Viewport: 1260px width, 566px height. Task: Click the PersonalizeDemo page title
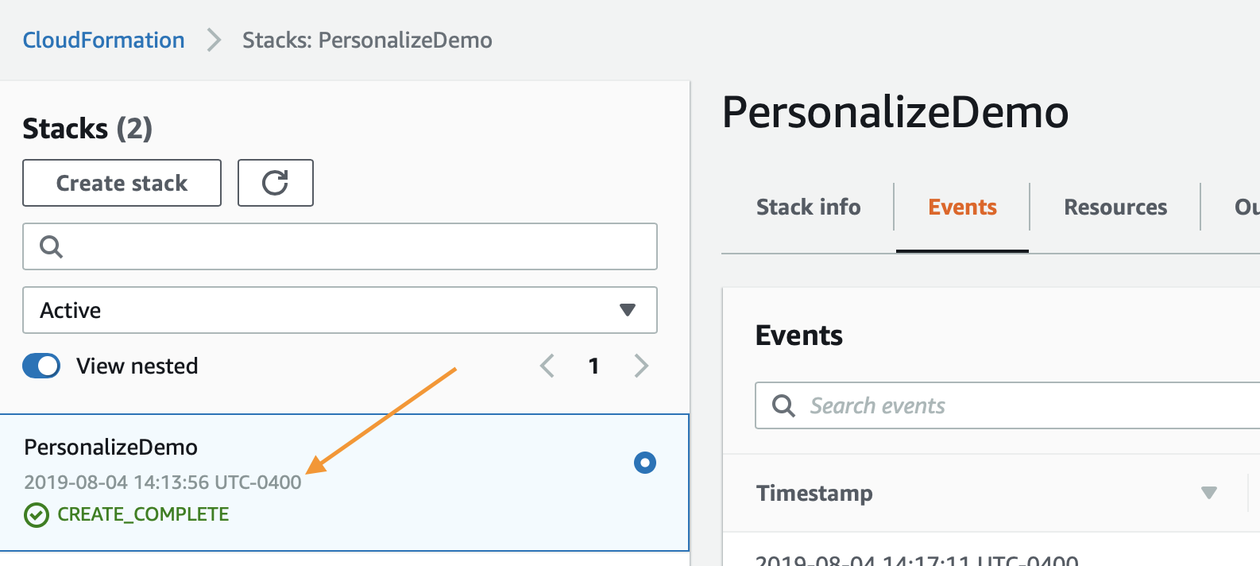895,112
